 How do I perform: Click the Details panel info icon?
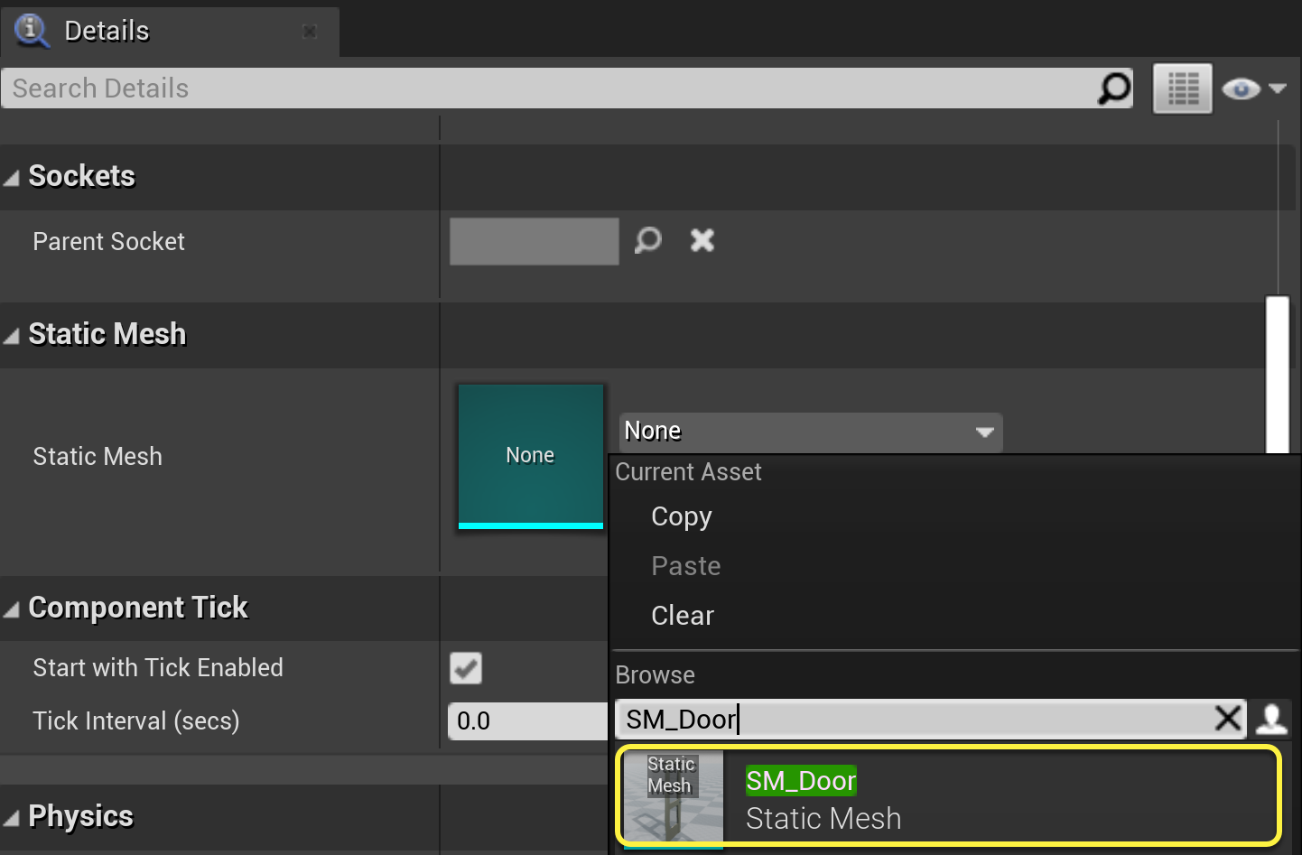(32, 30)
